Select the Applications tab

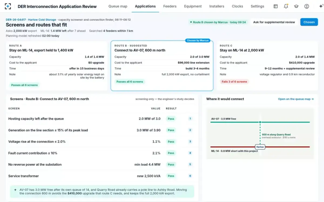click(x=145, y=6)
